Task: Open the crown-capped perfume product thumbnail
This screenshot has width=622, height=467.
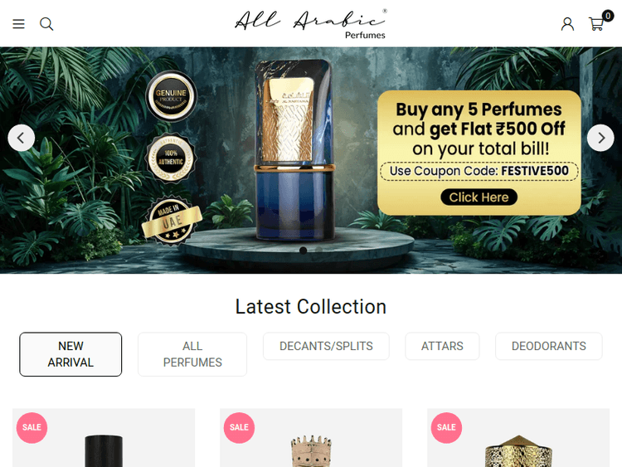Action: pyautogui.click(x=311, y=438)
